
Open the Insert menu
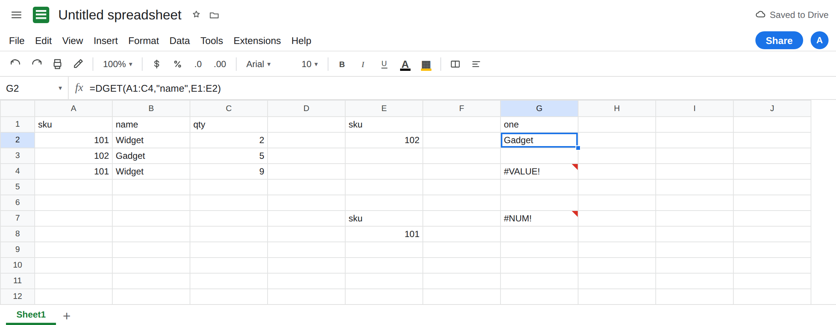[x=106, y=41]
